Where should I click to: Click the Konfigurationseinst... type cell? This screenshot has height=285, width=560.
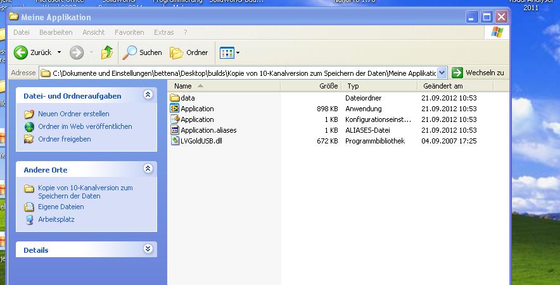pos(378,119)
